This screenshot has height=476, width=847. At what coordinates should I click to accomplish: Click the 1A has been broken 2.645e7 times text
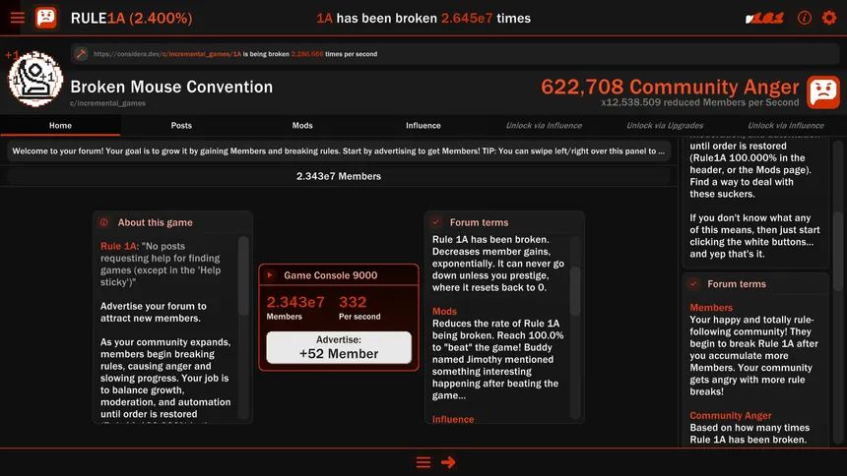pyautogui.click(x=423, y=19)
